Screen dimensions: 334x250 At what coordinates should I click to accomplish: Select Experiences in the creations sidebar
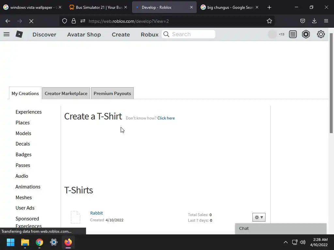click(29, 112)
